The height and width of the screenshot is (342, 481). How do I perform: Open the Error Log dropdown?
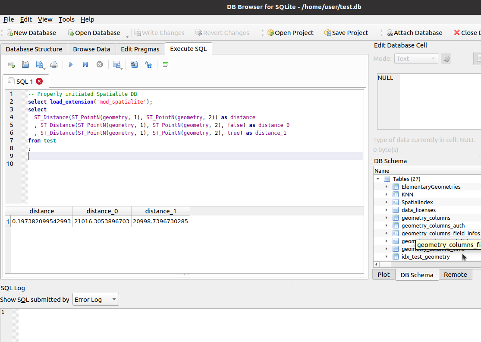click(x=95, y=299)
